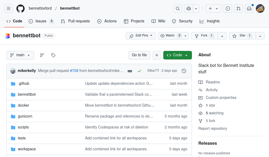Open the Projects tab
This screenshot has height=157, width=269.
pyautogui.click(x=134, y=21)
